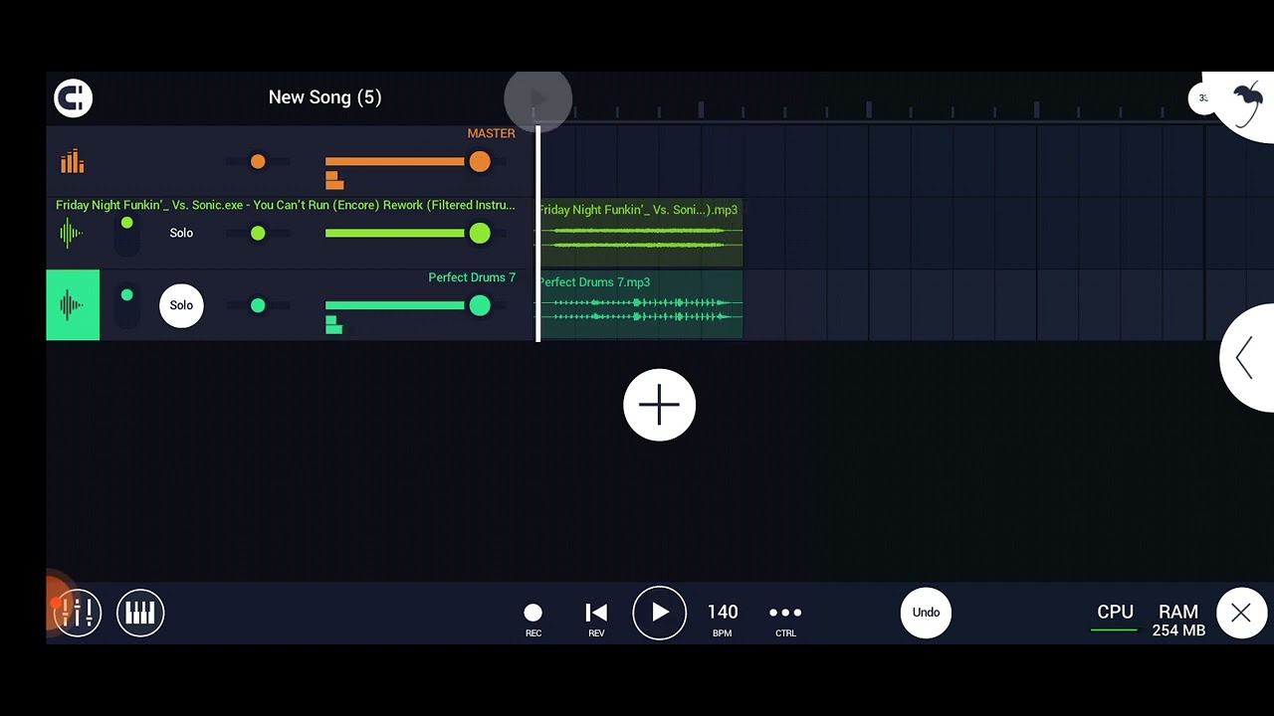Viewport: 1274px width, 716px height.
Task: Click the MASTER track label
Action: click(x=492, y=133)
